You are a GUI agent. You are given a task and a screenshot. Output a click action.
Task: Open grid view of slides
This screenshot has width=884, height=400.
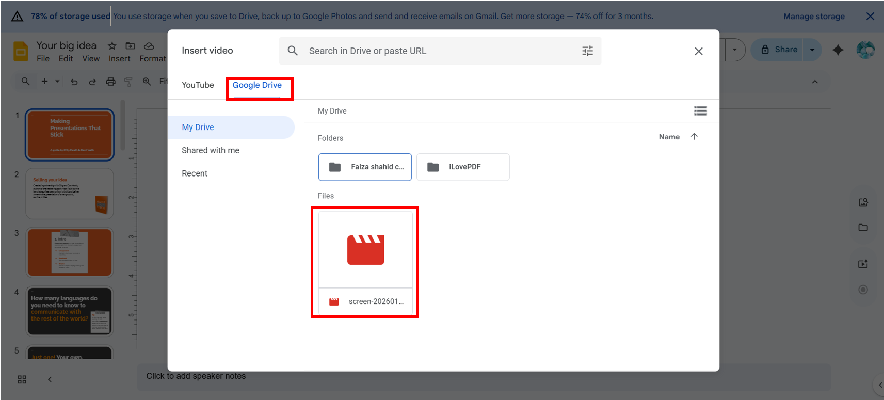click(22, 379)
